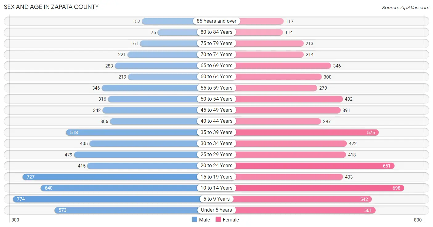Click the blue Male legend swatch
This screenshot has height=227, width=433.
point(194,220)
